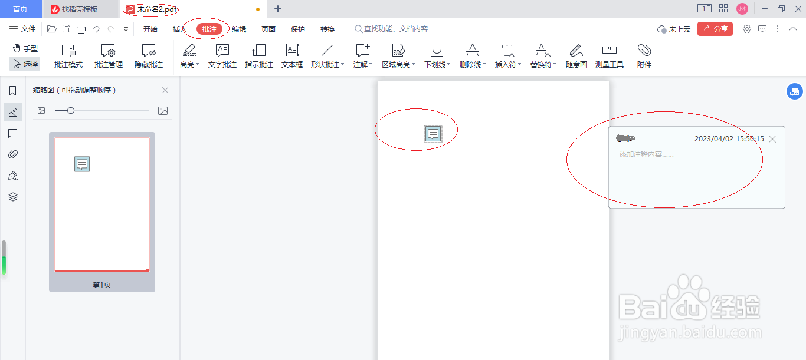Collapse the ribbon with chevron arrow

[793, 29]
